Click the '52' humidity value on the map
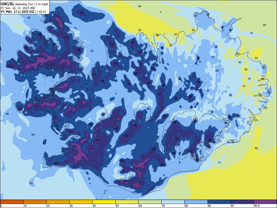Viewport: 277px width, 208px height. click(x=171, y=46)
